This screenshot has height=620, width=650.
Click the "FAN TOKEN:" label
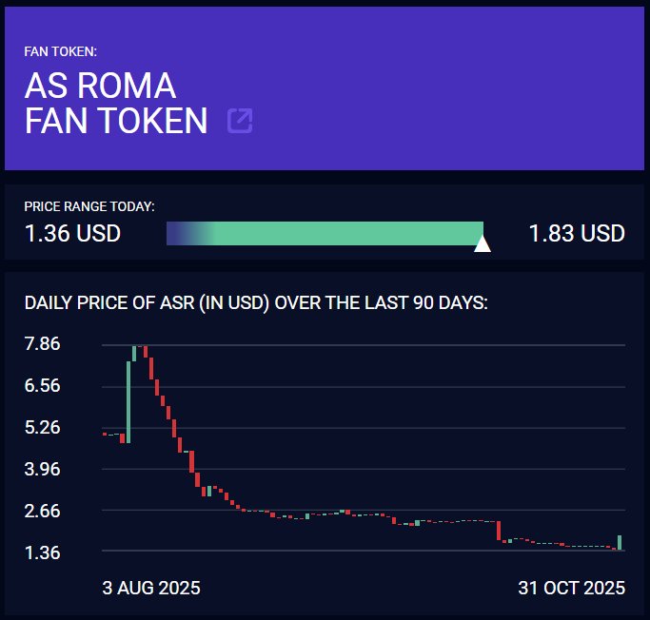(61, 50)
